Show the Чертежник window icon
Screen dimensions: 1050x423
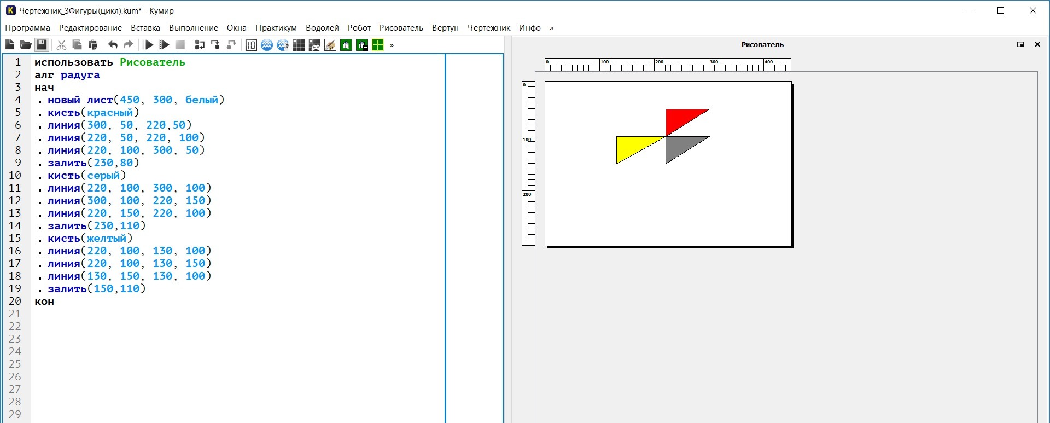tap(378, 45)
